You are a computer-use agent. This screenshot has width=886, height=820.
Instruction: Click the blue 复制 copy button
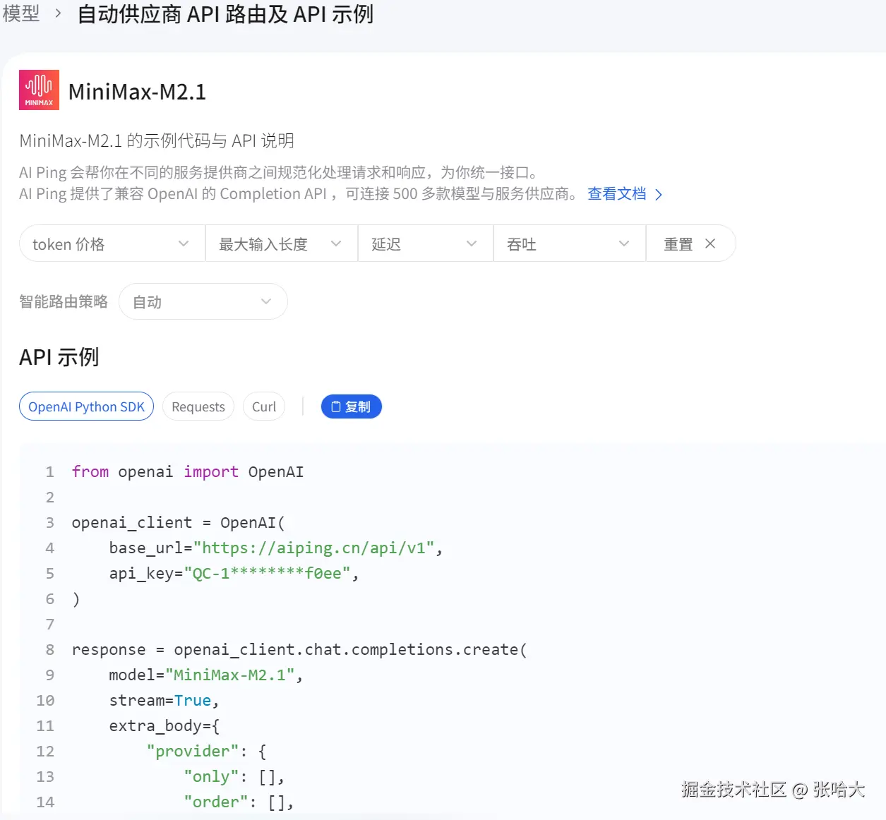point(352,406)
